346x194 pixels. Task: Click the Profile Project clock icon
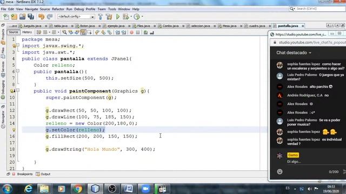pyautogui.click(x=137, y=17)
